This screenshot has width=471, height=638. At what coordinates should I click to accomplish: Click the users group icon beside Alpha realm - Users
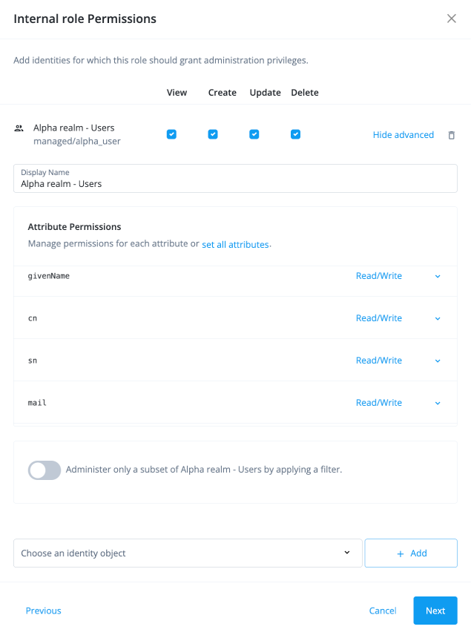click(x=19, y=128)
